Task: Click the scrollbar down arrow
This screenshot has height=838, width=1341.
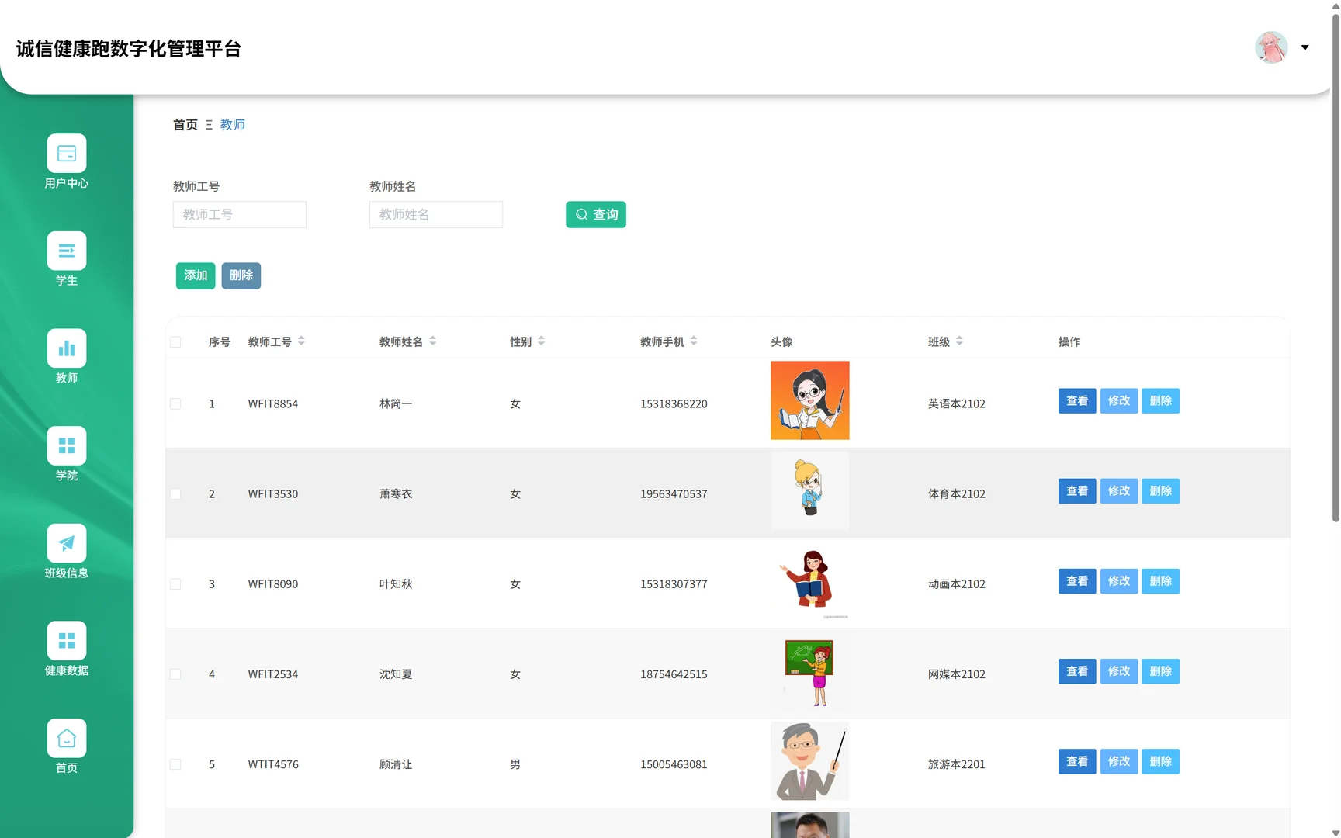Action: point(1336,832)
